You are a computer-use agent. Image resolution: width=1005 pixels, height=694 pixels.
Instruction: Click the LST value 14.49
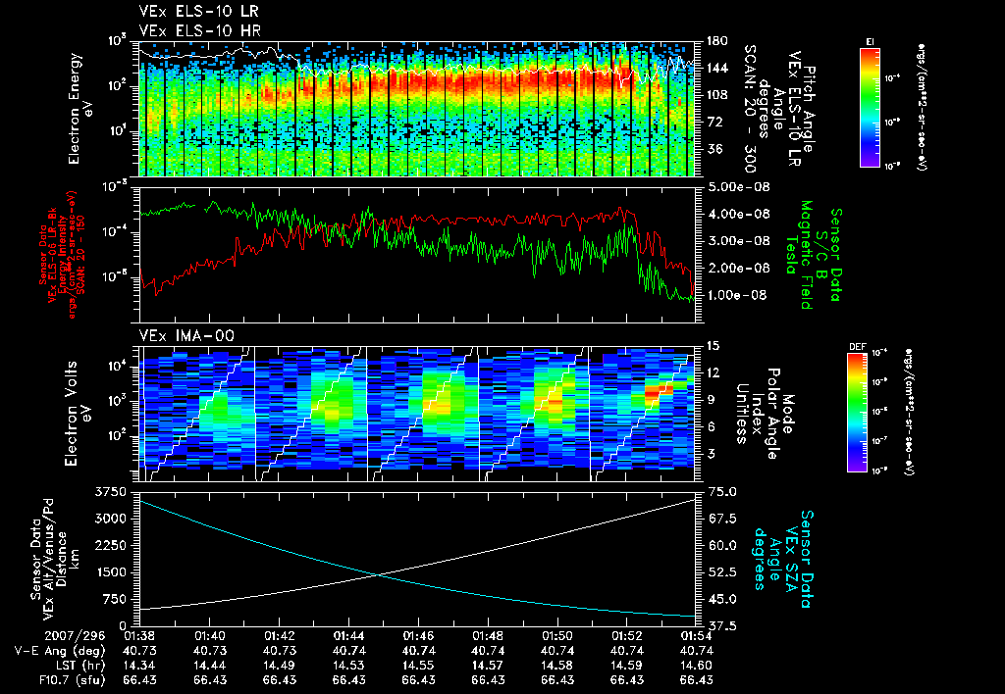[x=279, y=666]
